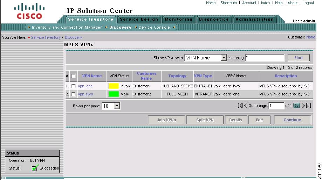Open the Diagnostics tab
322x180 pixels.
[214, 20]
